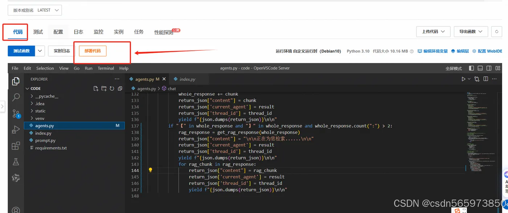
Task: Collapse all folders in explorer
Action: [120, 88]
